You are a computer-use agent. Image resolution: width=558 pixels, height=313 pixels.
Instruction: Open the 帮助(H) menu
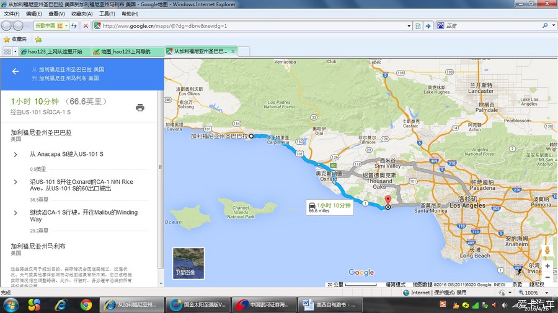(130, 14)
